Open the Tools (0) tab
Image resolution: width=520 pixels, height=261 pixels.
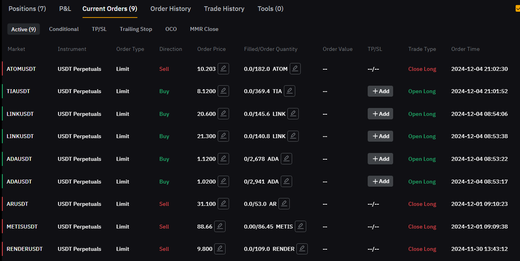point(270,9)
